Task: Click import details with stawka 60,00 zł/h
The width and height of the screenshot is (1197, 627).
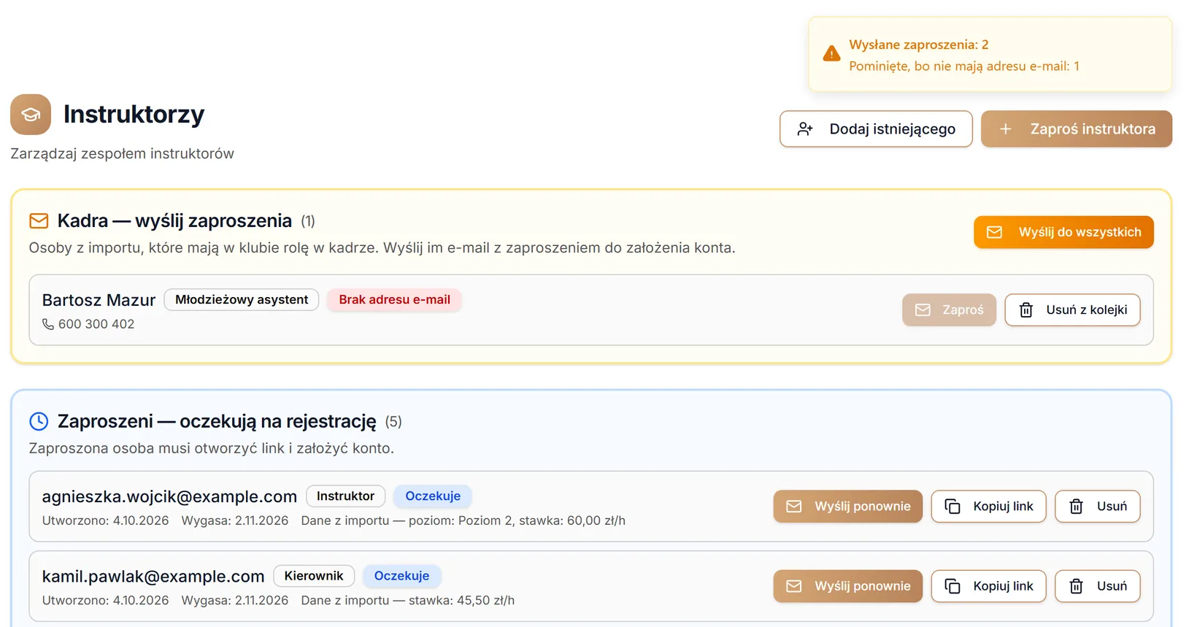Action: tap(463, 521)
